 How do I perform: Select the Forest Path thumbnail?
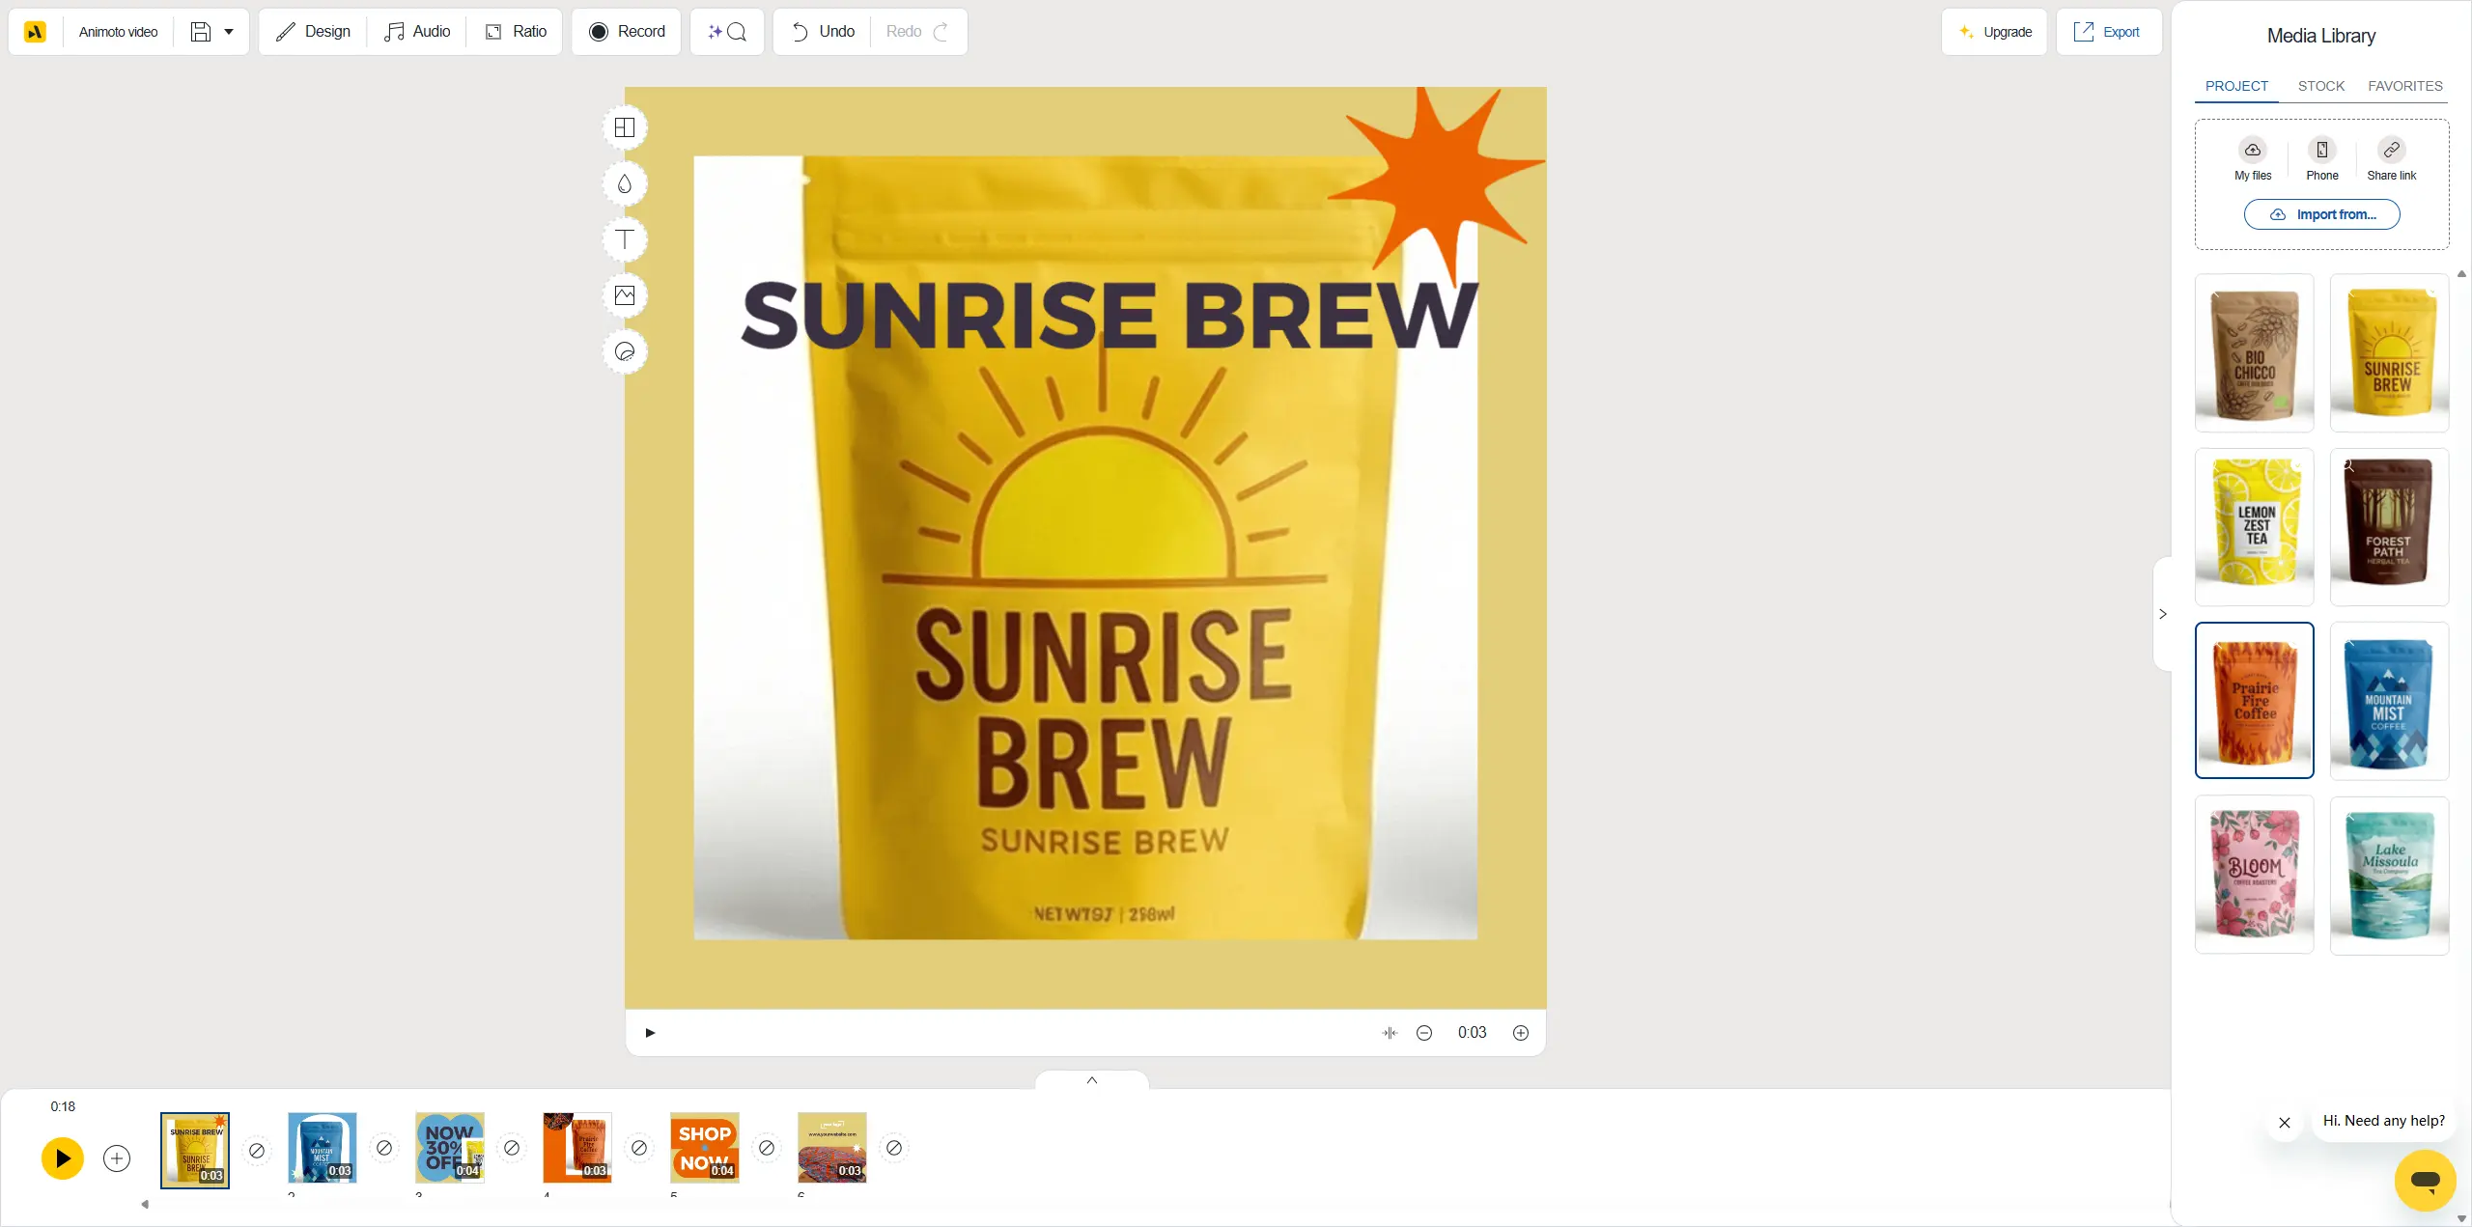[2390, 526]
